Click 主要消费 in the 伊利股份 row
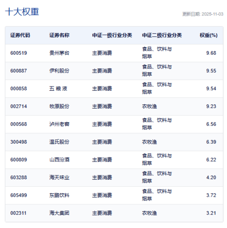 102,71
